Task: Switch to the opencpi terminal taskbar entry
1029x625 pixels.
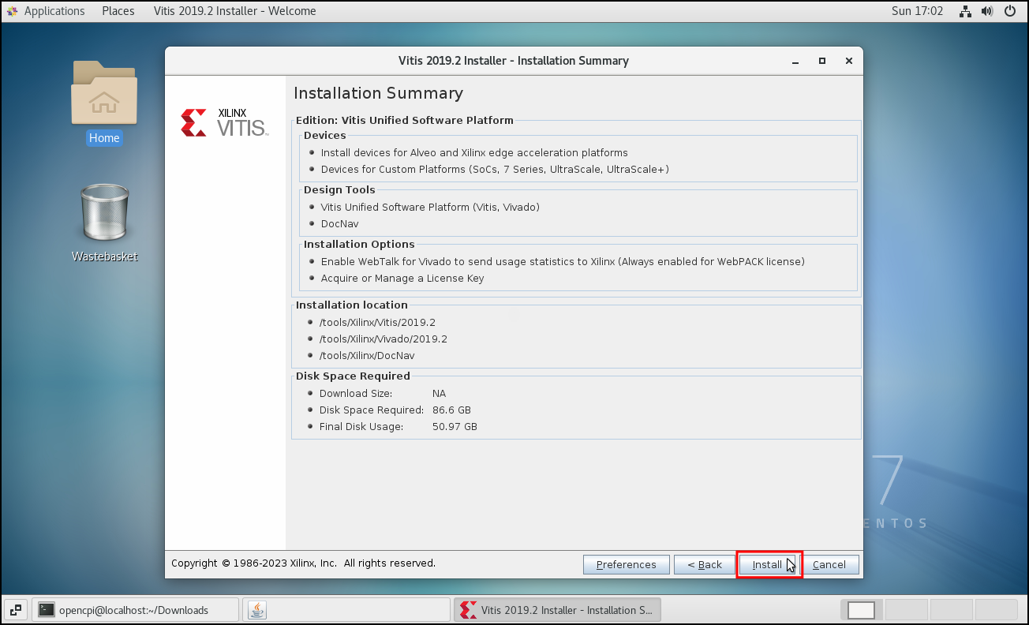Action: tap(136, 610)
